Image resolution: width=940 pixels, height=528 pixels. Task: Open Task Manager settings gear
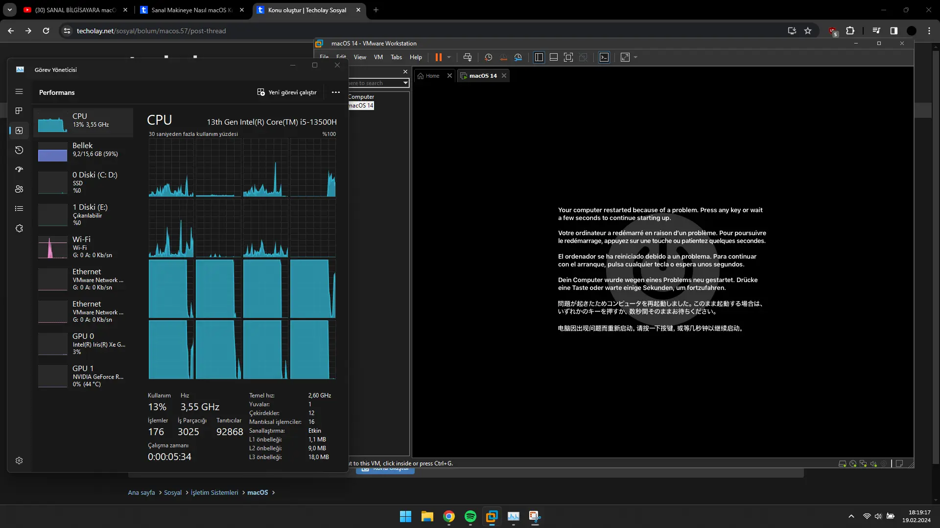[x=19, y=461]
